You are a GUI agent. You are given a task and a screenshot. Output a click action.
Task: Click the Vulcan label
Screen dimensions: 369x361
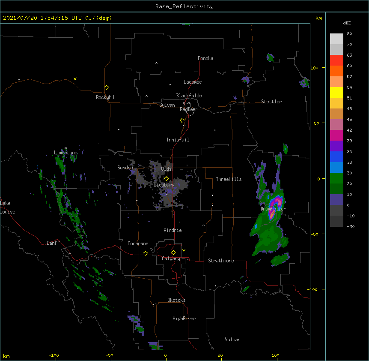click(232, 340)
